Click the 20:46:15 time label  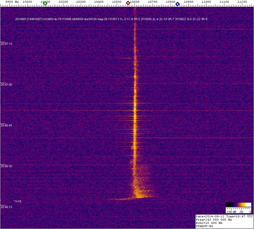7,207
